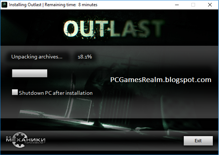This screenshot has height=155, width=219.
Task: Click the 'Shutdown PC after installation' label text
Action: click(x=56, y=93)
